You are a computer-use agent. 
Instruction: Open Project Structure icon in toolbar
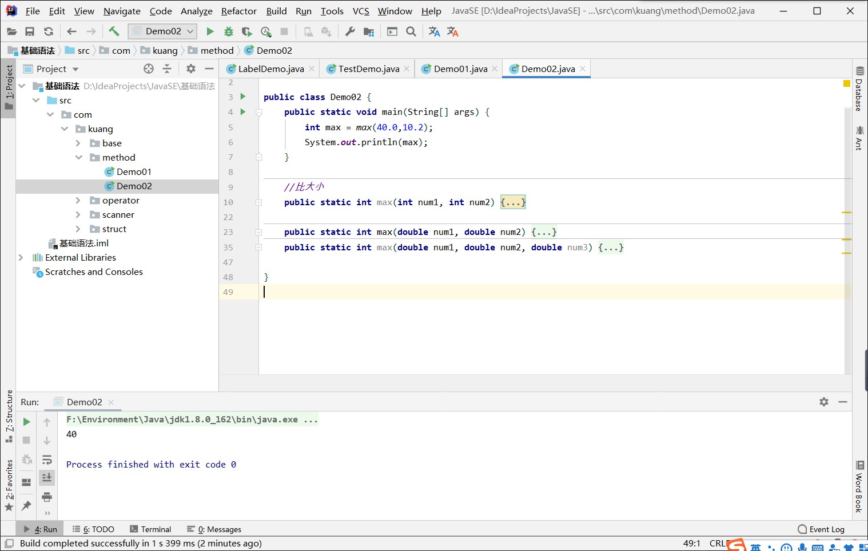[369, 31]
